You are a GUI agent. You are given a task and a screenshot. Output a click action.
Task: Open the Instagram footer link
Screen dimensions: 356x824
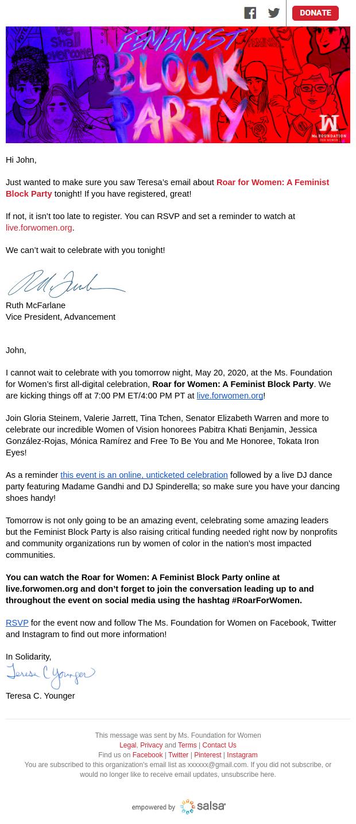(242, 755)
